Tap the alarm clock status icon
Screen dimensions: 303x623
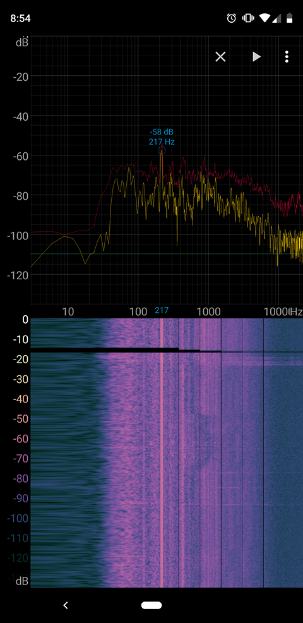(232, 18)
